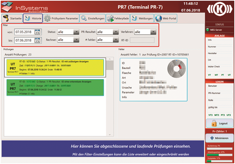Open calendar picker for 'von' date
This screenshot has height=164, width=235.
(x=37, y=32)
